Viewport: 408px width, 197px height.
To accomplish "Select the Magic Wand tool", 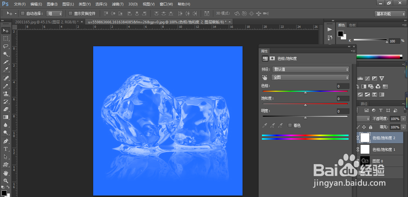I will pyautogui.click(x=6, y=54).
